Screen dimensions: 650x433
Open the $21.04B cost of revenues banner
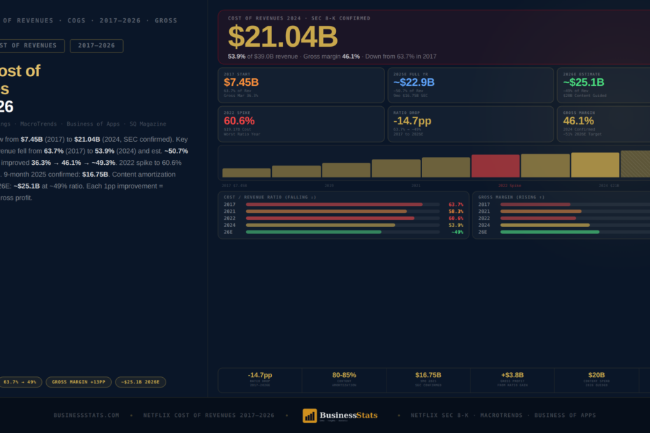[433, 37]
